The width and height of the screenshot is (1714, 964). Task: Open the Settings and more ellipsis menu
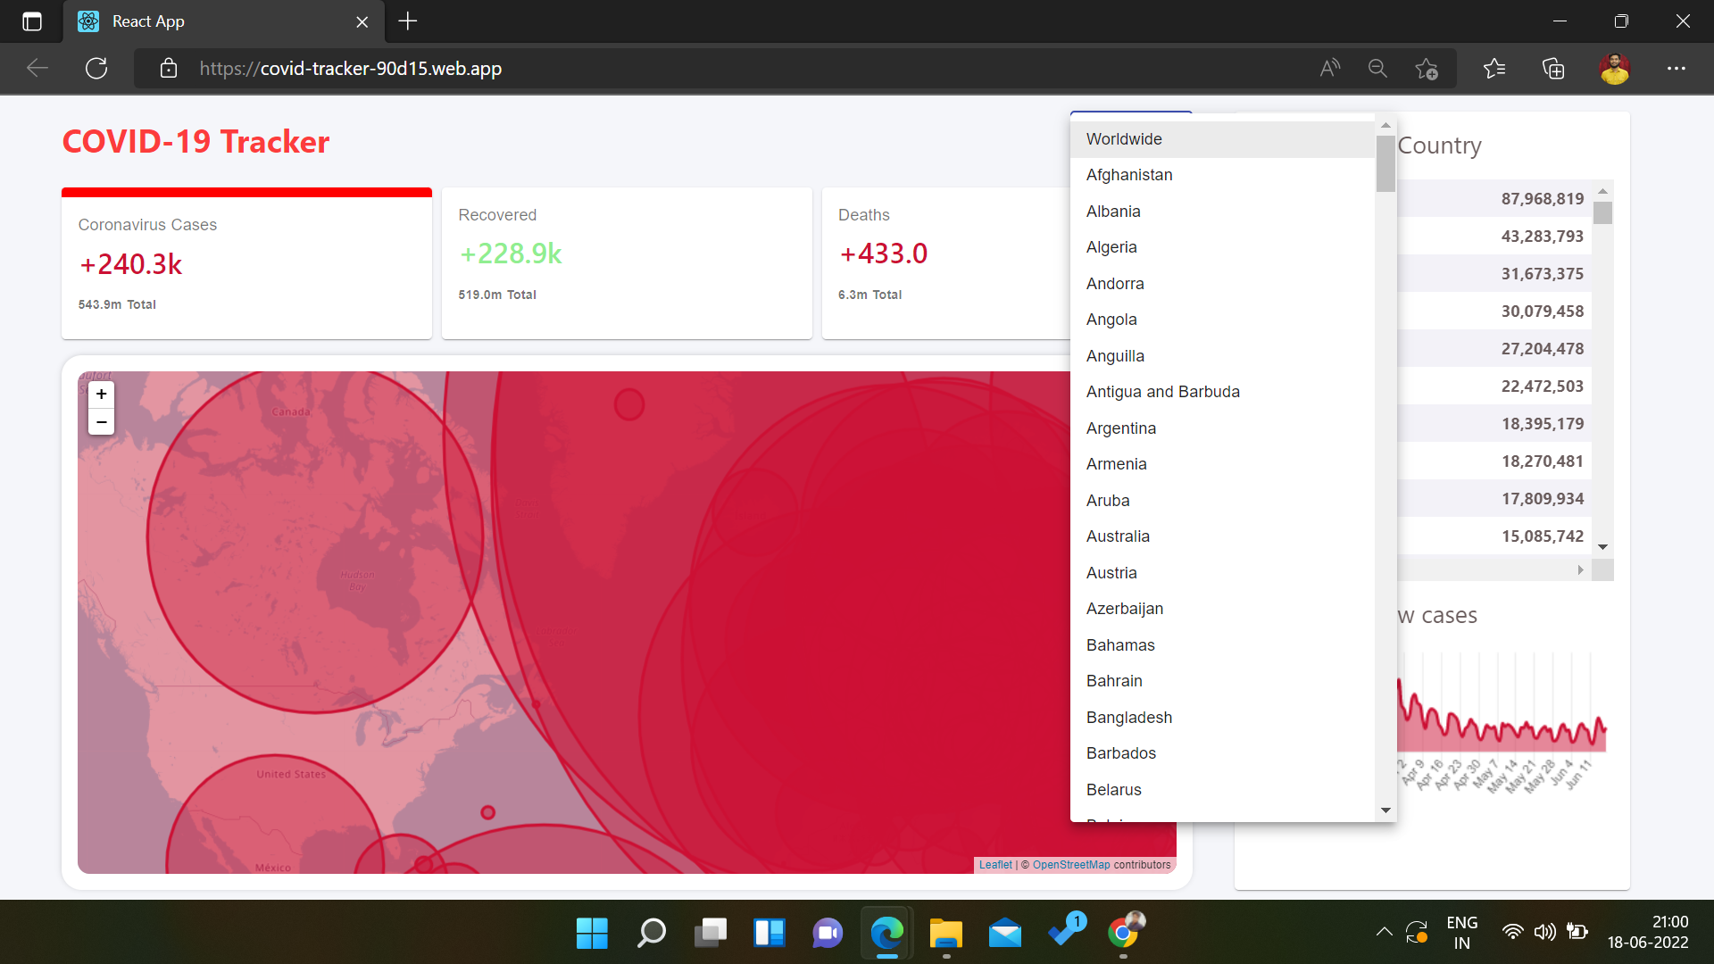[1677, 69]
